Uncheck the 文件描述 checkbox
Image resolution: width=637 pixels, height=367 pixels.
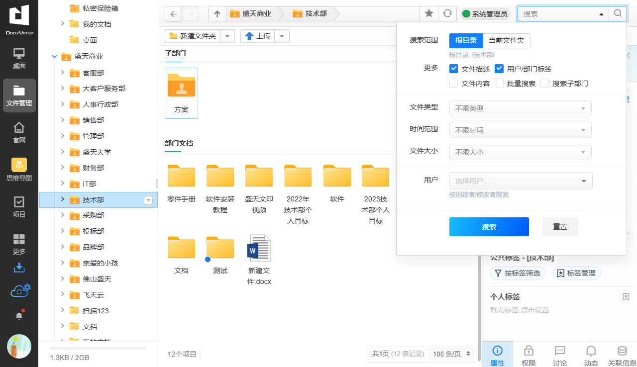click(x=453, y=69)
